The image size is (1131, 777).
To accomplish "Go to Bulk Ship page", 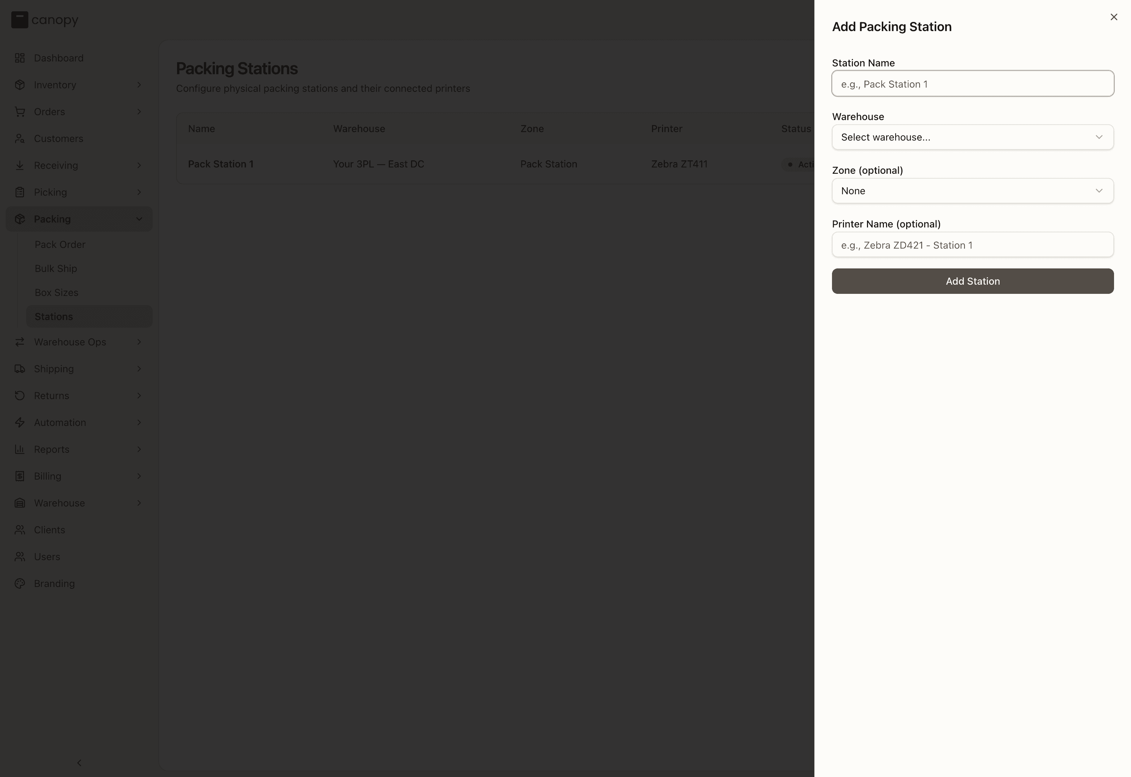I will (89, 268).
